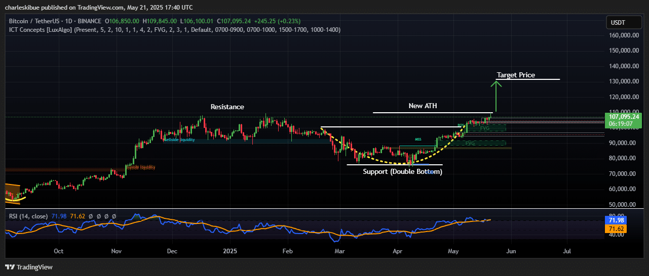Select the Target Price text annotation
Viewport: 649px width, 276px height.
coord(516,75)
